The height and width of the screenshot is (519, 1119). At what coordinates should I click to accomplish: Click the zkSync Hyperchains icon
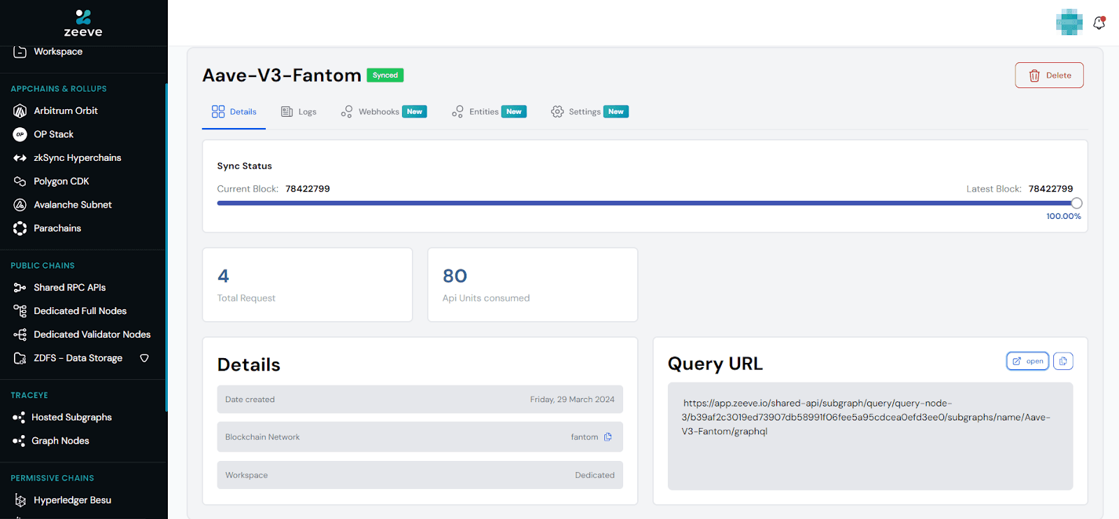pos(20,158)
